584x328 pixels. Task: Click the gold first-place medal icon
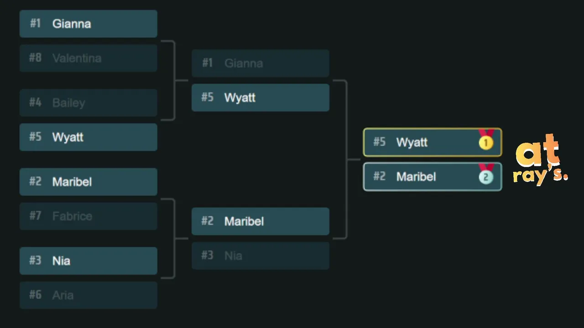(486, 142)
